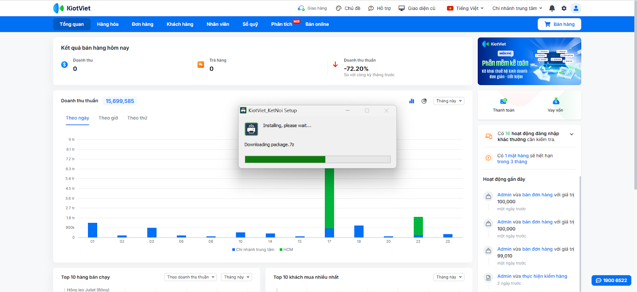The width and height of the screenshot is (637, 292).
Task: Click the KiotViet logo
Action: tap(72, 8)
